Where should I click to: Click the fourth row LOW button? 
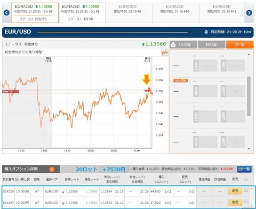[x=233, y=142]
